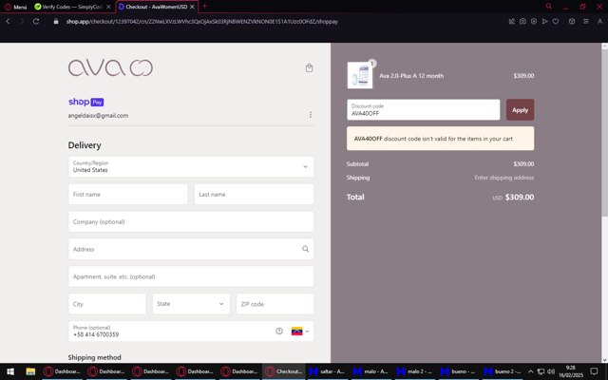
Task: Expand the Country/Region dropdown
Action: pos(191,167)
